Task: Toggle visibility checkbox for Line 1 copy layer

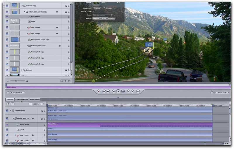Action: click(7, 27)
